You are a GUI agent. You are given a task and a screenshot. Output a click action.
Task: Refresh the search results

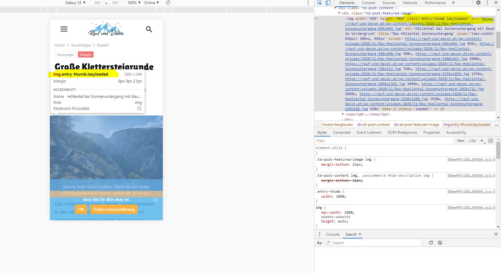[x=431, y=243]
